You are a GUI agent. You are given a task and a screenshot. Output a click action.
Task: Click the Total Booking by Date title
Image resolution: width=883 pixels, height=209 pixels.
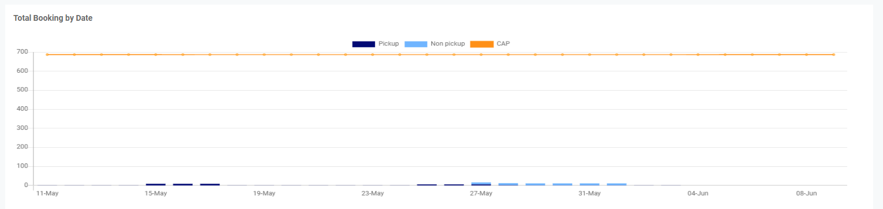pyautogui.click(x=53, y=18)
